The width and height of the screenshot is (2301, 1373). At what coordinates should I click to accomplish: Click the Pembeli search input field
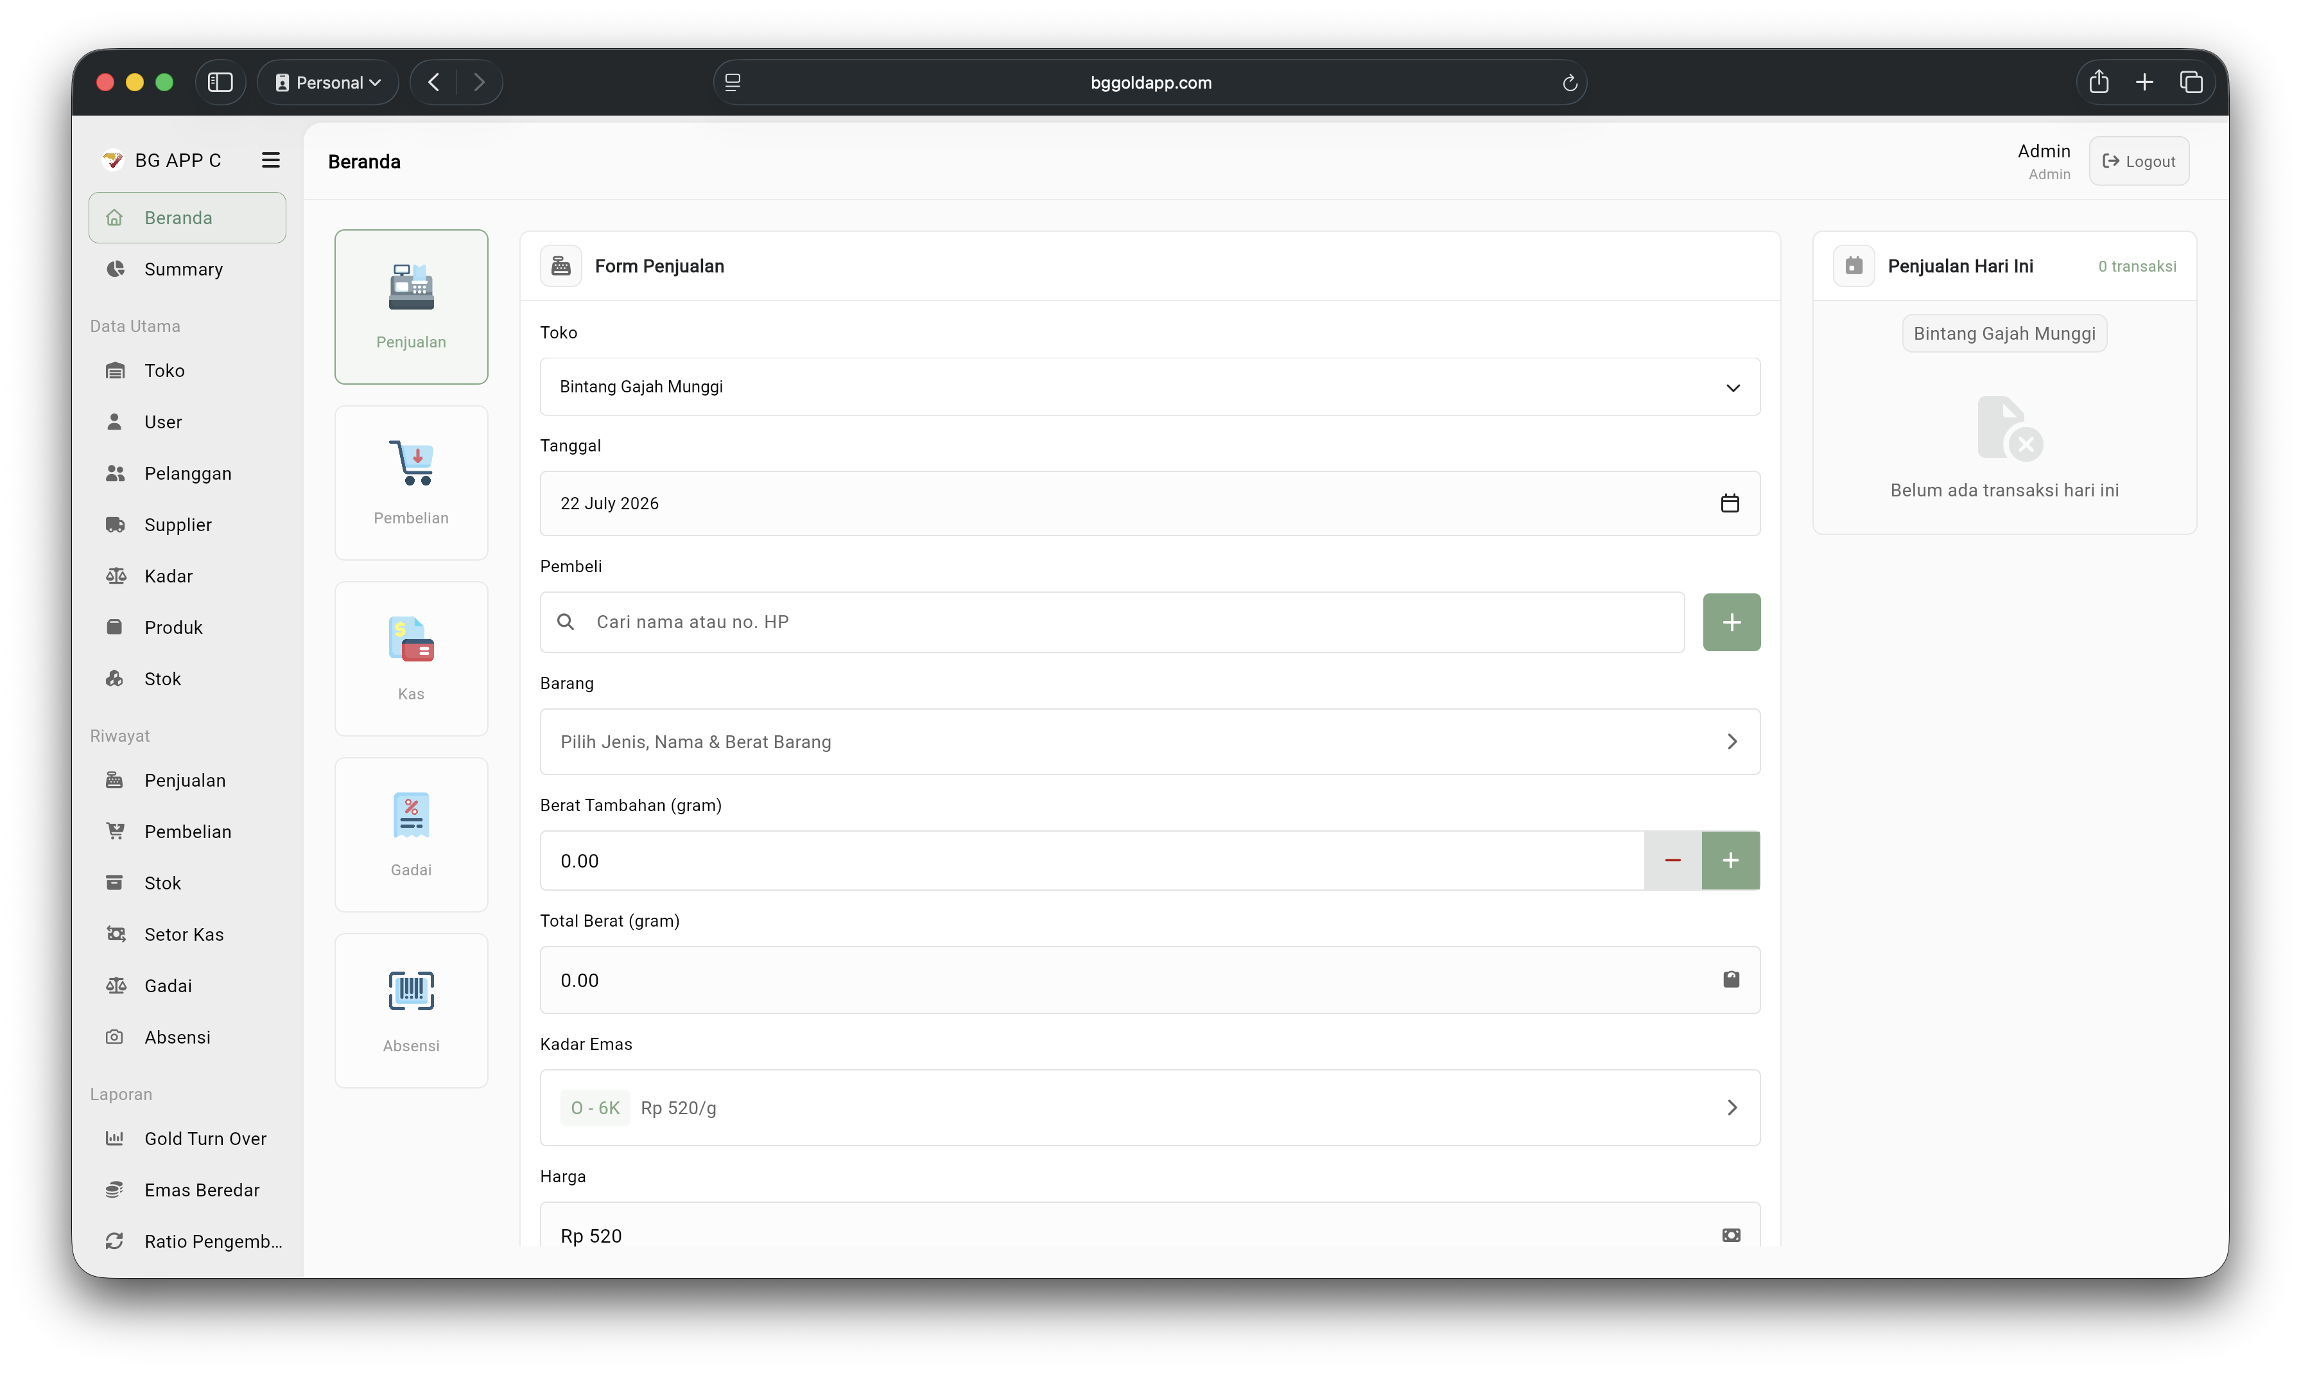point(1111,622)
